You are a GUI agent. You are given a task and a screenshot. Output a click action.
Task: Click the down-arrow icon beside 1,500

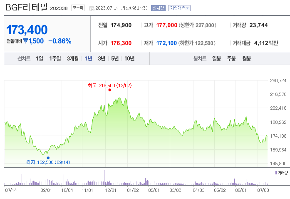tap(25, 41)
